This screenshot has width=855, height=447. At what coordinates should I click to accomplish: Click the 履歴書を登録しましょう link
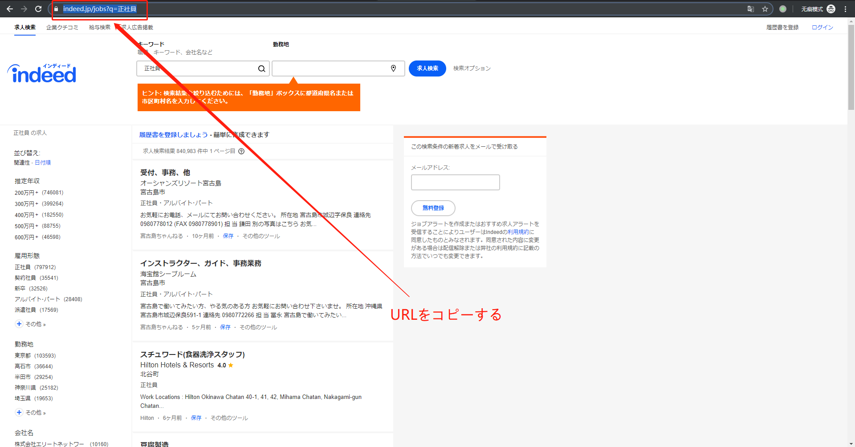[x=174, y=135]
